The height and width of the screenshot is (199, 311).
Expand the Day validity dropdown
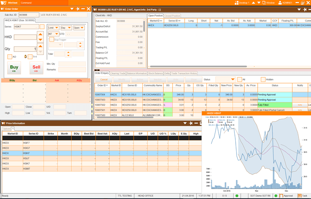[x=66, y=28]
